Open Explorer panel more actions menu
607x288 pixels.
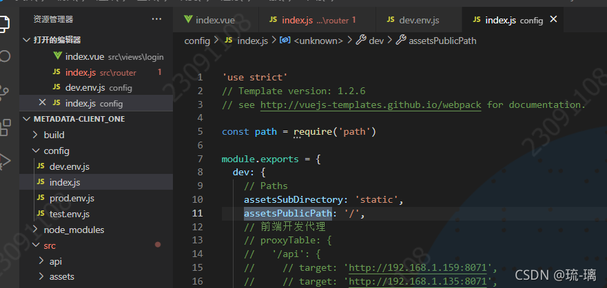[156, 19]
